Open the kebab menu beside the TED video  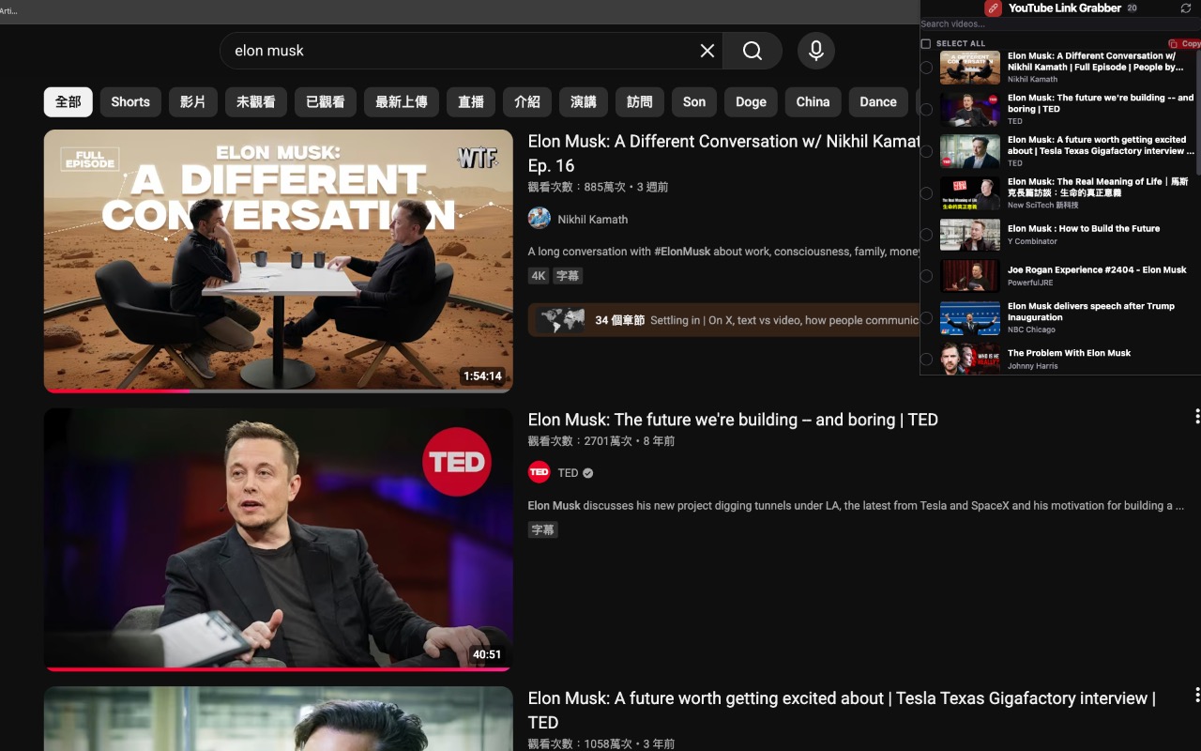[1196, 415]
